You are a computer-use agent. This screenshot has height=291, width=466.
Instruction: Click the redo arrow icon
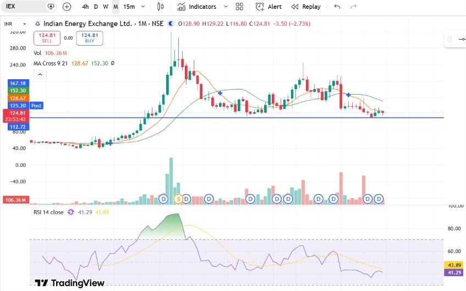(353, 7)
